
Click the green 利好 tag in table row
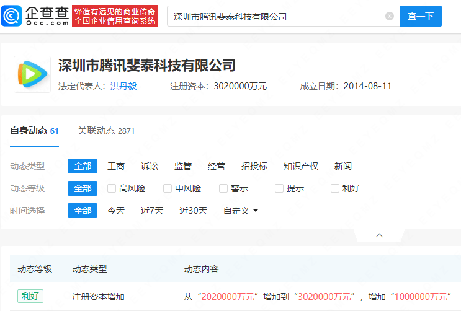click(x=30, y=296)
